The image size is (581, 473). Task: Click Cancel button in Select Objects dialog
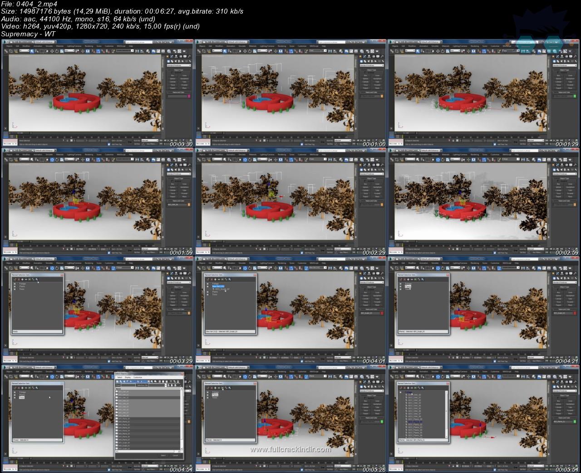click(175, 455)
